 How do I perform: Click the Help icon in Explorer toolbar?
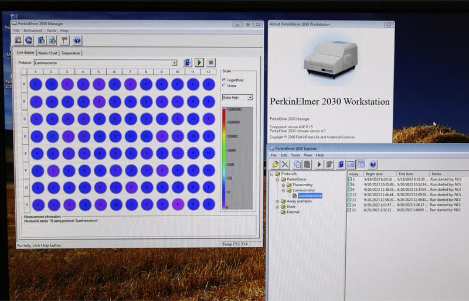(373, 165)
